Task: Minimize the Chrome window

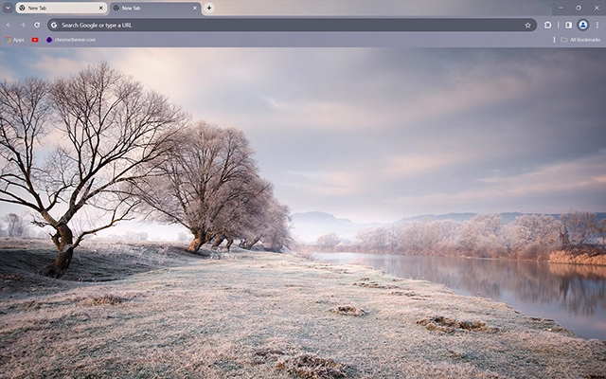Action: pyautogui.click(x=561, y=8)
